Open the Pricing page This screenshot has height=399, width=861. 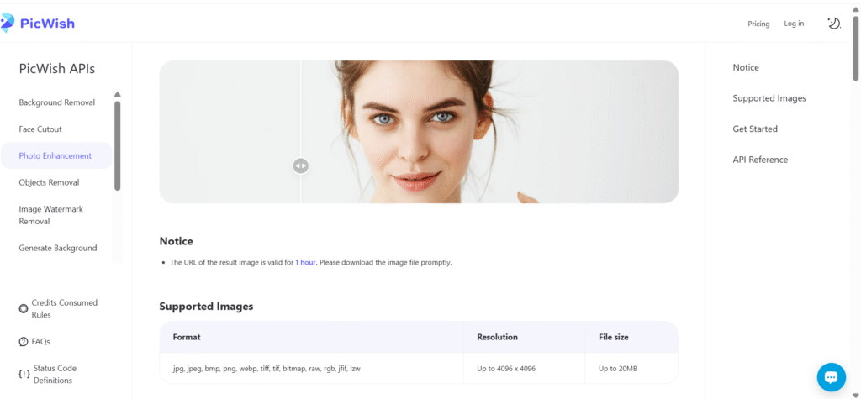(758, 24)
